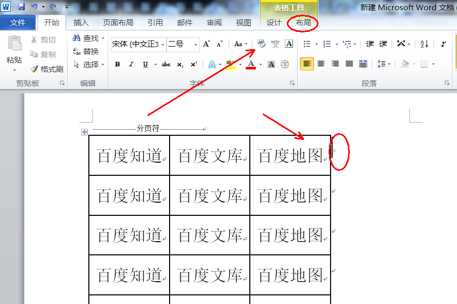Switch to the 审阅 Review tab
This screenshot has width=457, height=304.
(214, 23)
